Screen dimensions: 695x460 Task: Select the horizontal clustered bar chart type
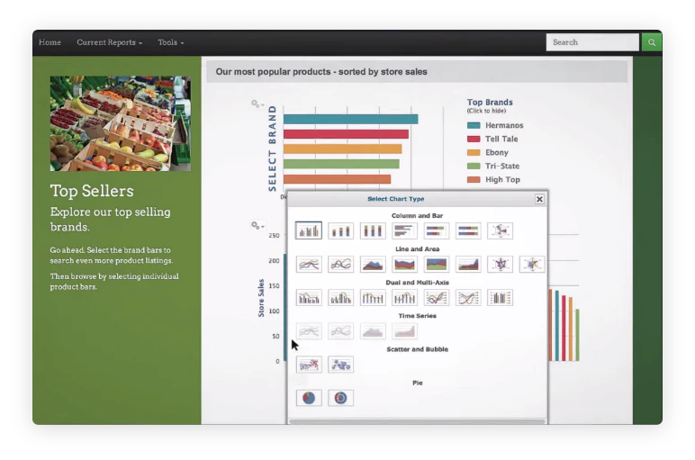click(404, 230)
